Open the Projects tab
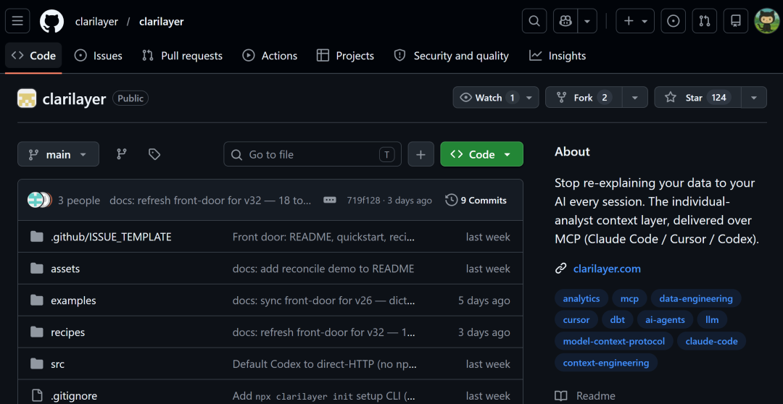This screenshot has width=783, height=404. [x=346, y=55]
